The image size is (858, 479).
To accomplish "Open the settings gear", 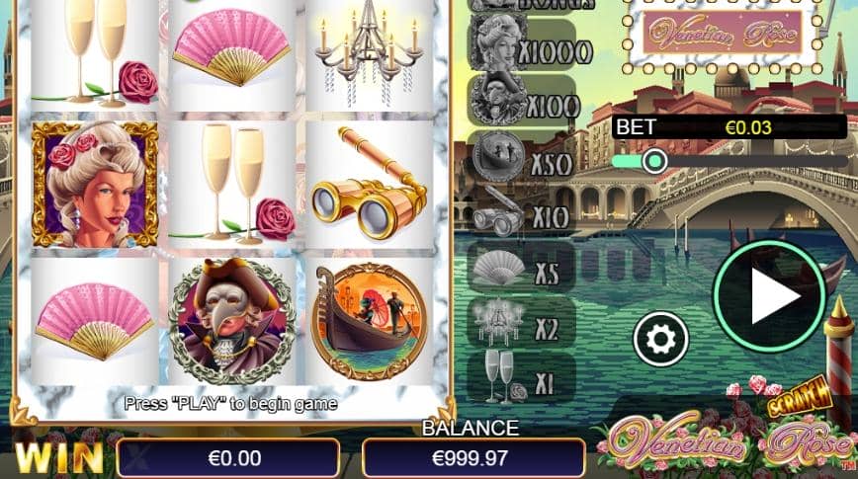I will 660,339.
